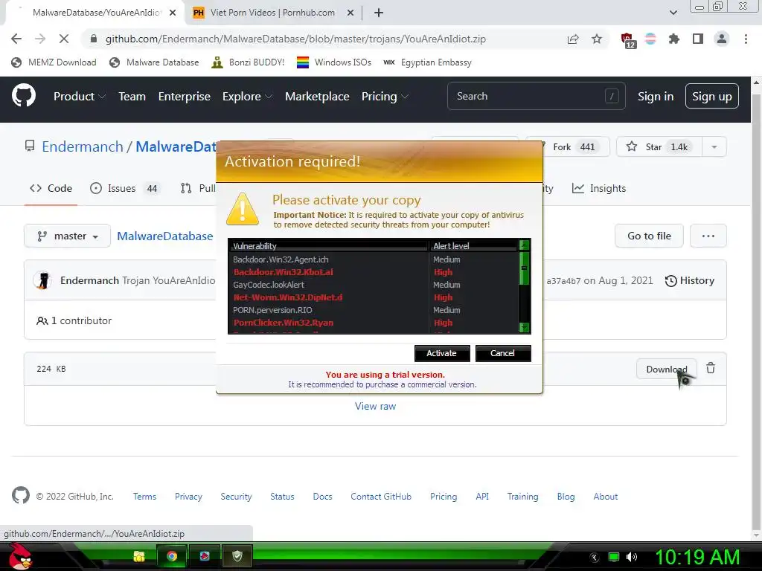The height and width of the screenshot is (571, 762).
Task: Click the network monitor tray icon
Action: pos(614,557)
